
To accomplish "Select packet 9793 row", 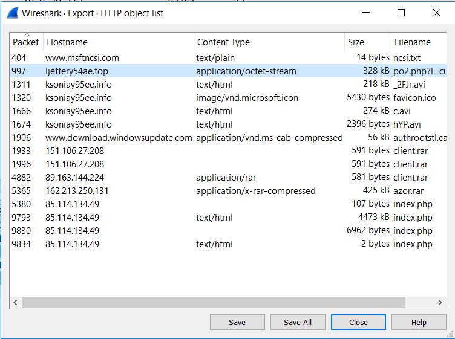I will (228, 218).
